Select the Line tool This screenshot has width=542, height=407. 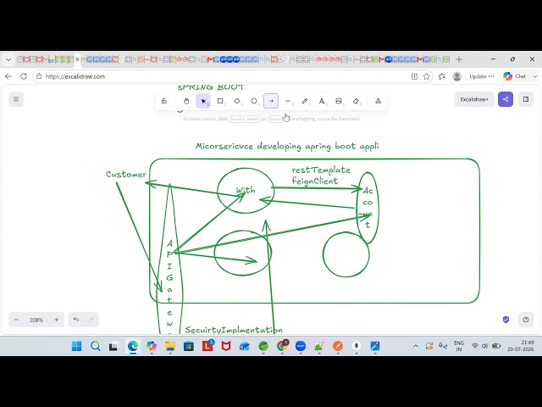point(288,101)
